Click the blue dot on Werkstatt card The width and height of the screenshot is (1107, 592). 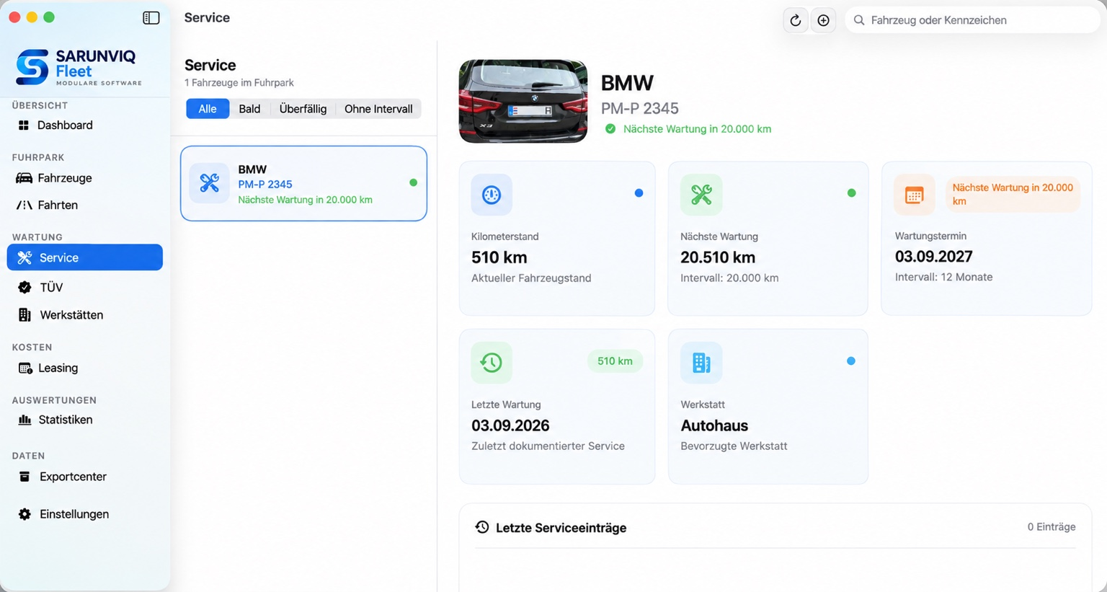851,361
